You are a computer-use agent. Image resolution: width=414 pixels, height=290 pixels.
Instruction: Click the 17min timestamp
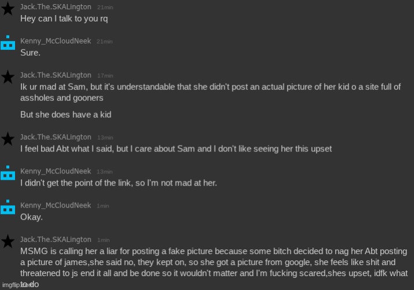point(104,76)
